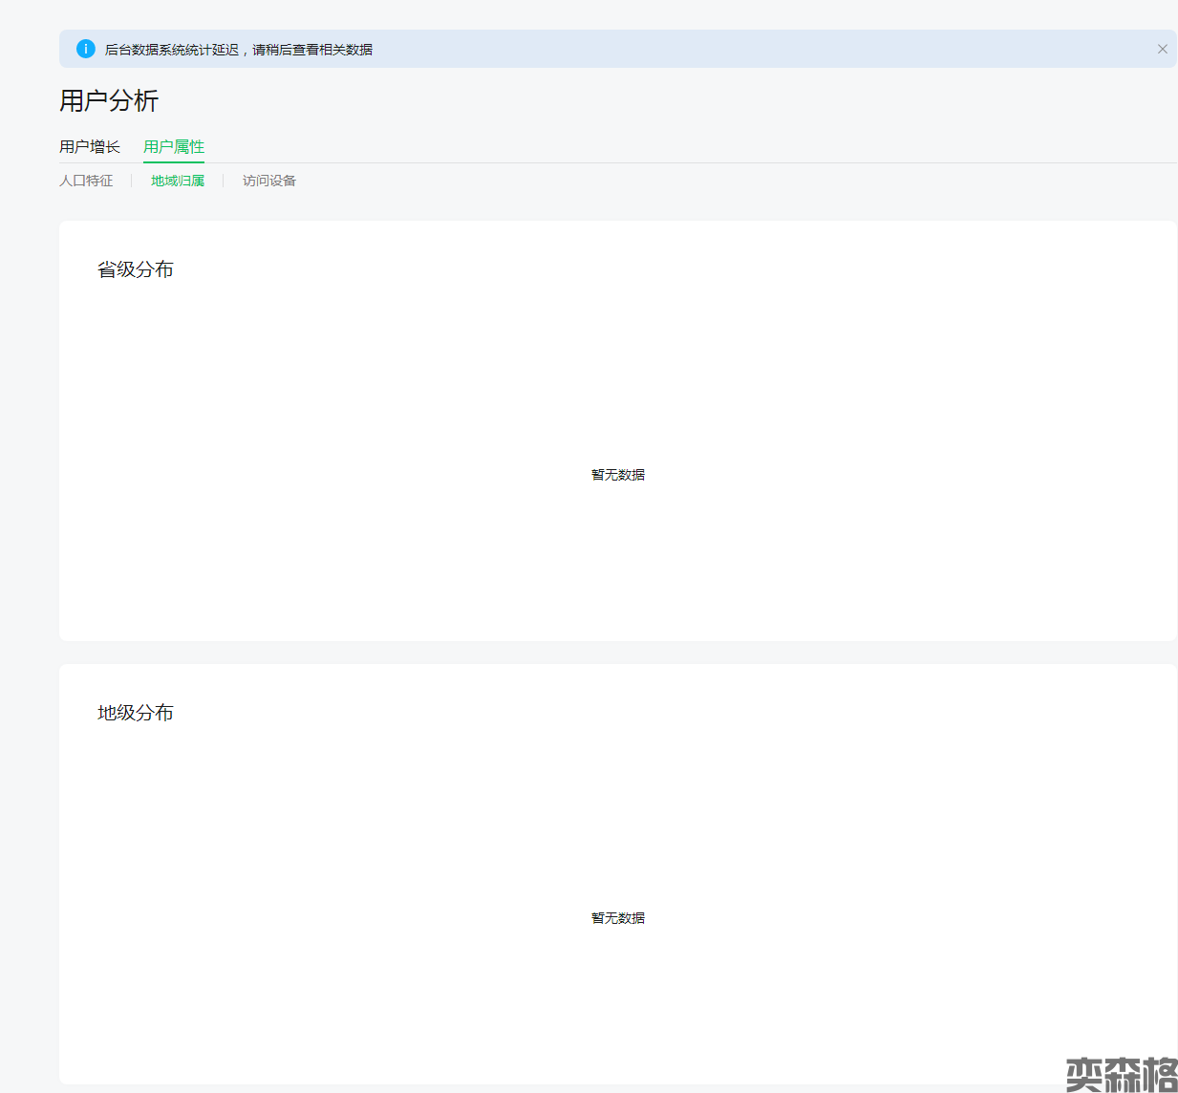The image size is (1178, 1093).
Task: Dismiss the data delay notification banner
Action: point(1162,49)
